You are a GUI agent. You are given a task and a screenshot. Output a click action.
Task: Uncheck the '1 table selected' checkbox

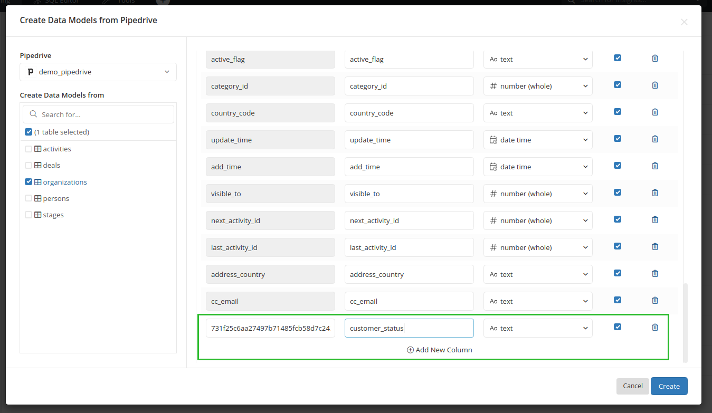(x=29, y=132)
